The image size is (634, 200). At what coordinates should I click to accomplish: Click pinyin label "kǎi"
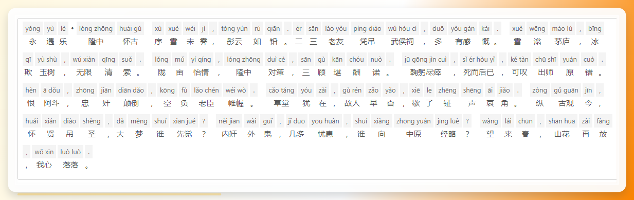coord(485,28)
